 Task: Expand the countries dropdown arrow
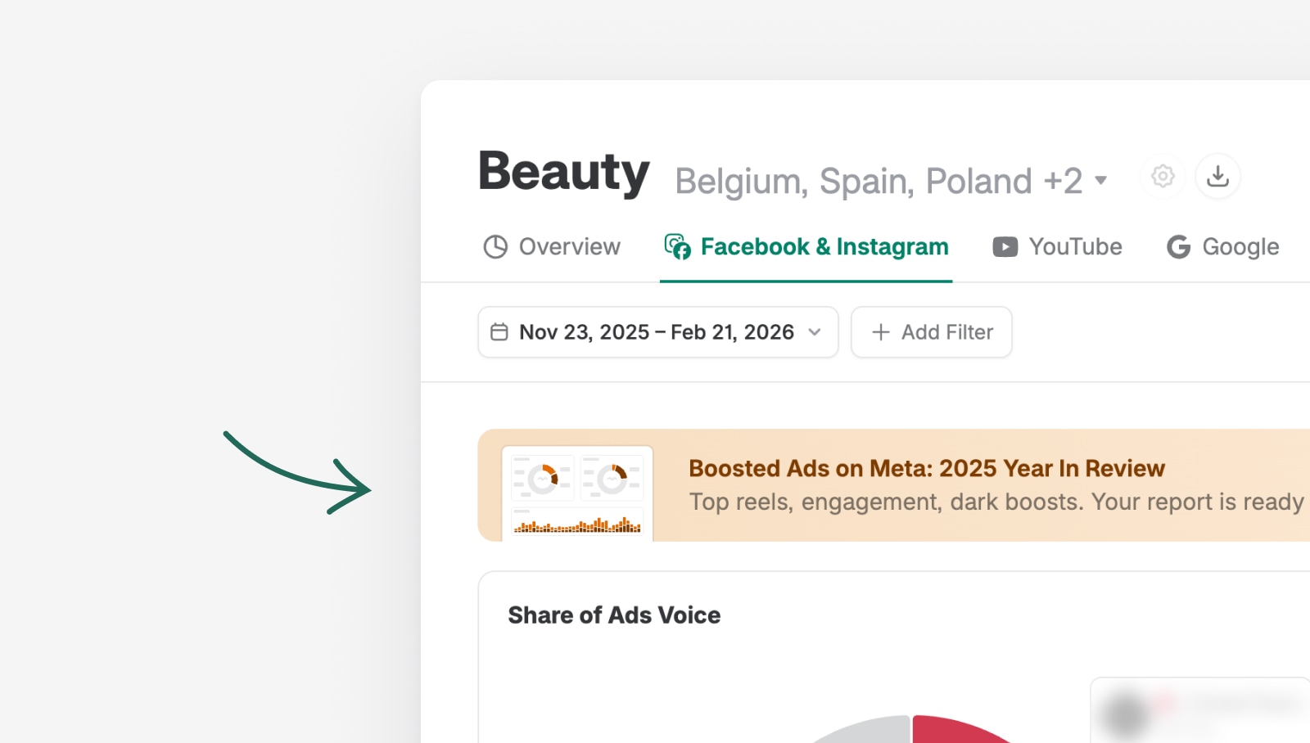(x=1101, y=180)
